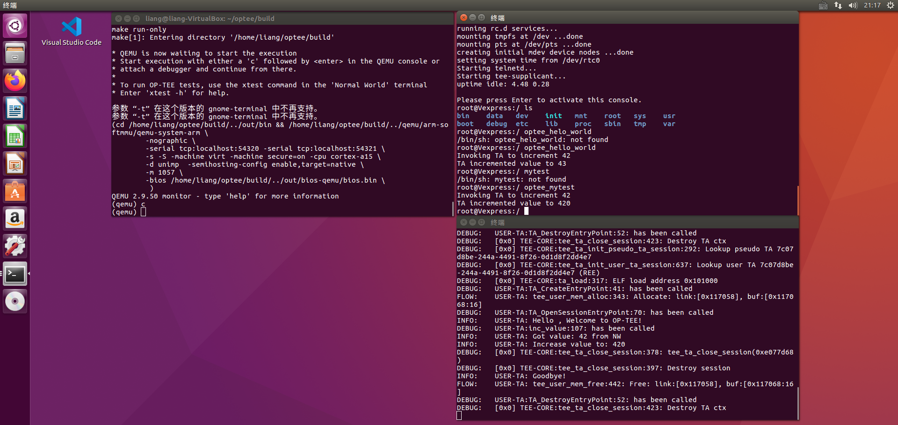Click the disc icon at the dock bottom

(x=15, y=301)
